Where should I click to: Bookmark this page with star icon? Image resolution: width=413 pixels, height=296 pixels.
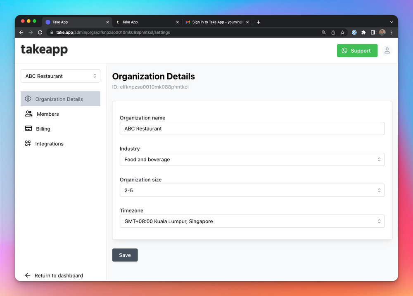point(342,32)
